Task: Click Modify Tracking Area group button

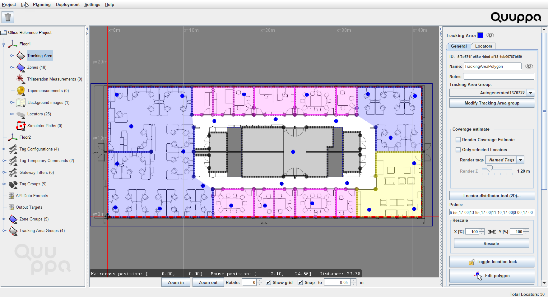Action: coord(492,103)
